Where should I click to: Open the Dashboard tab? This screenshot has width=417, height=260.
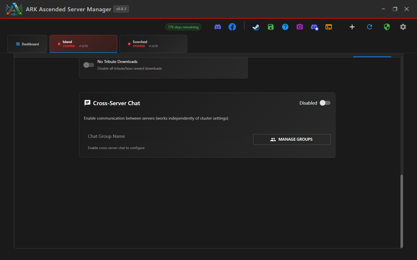pos(27,44)
